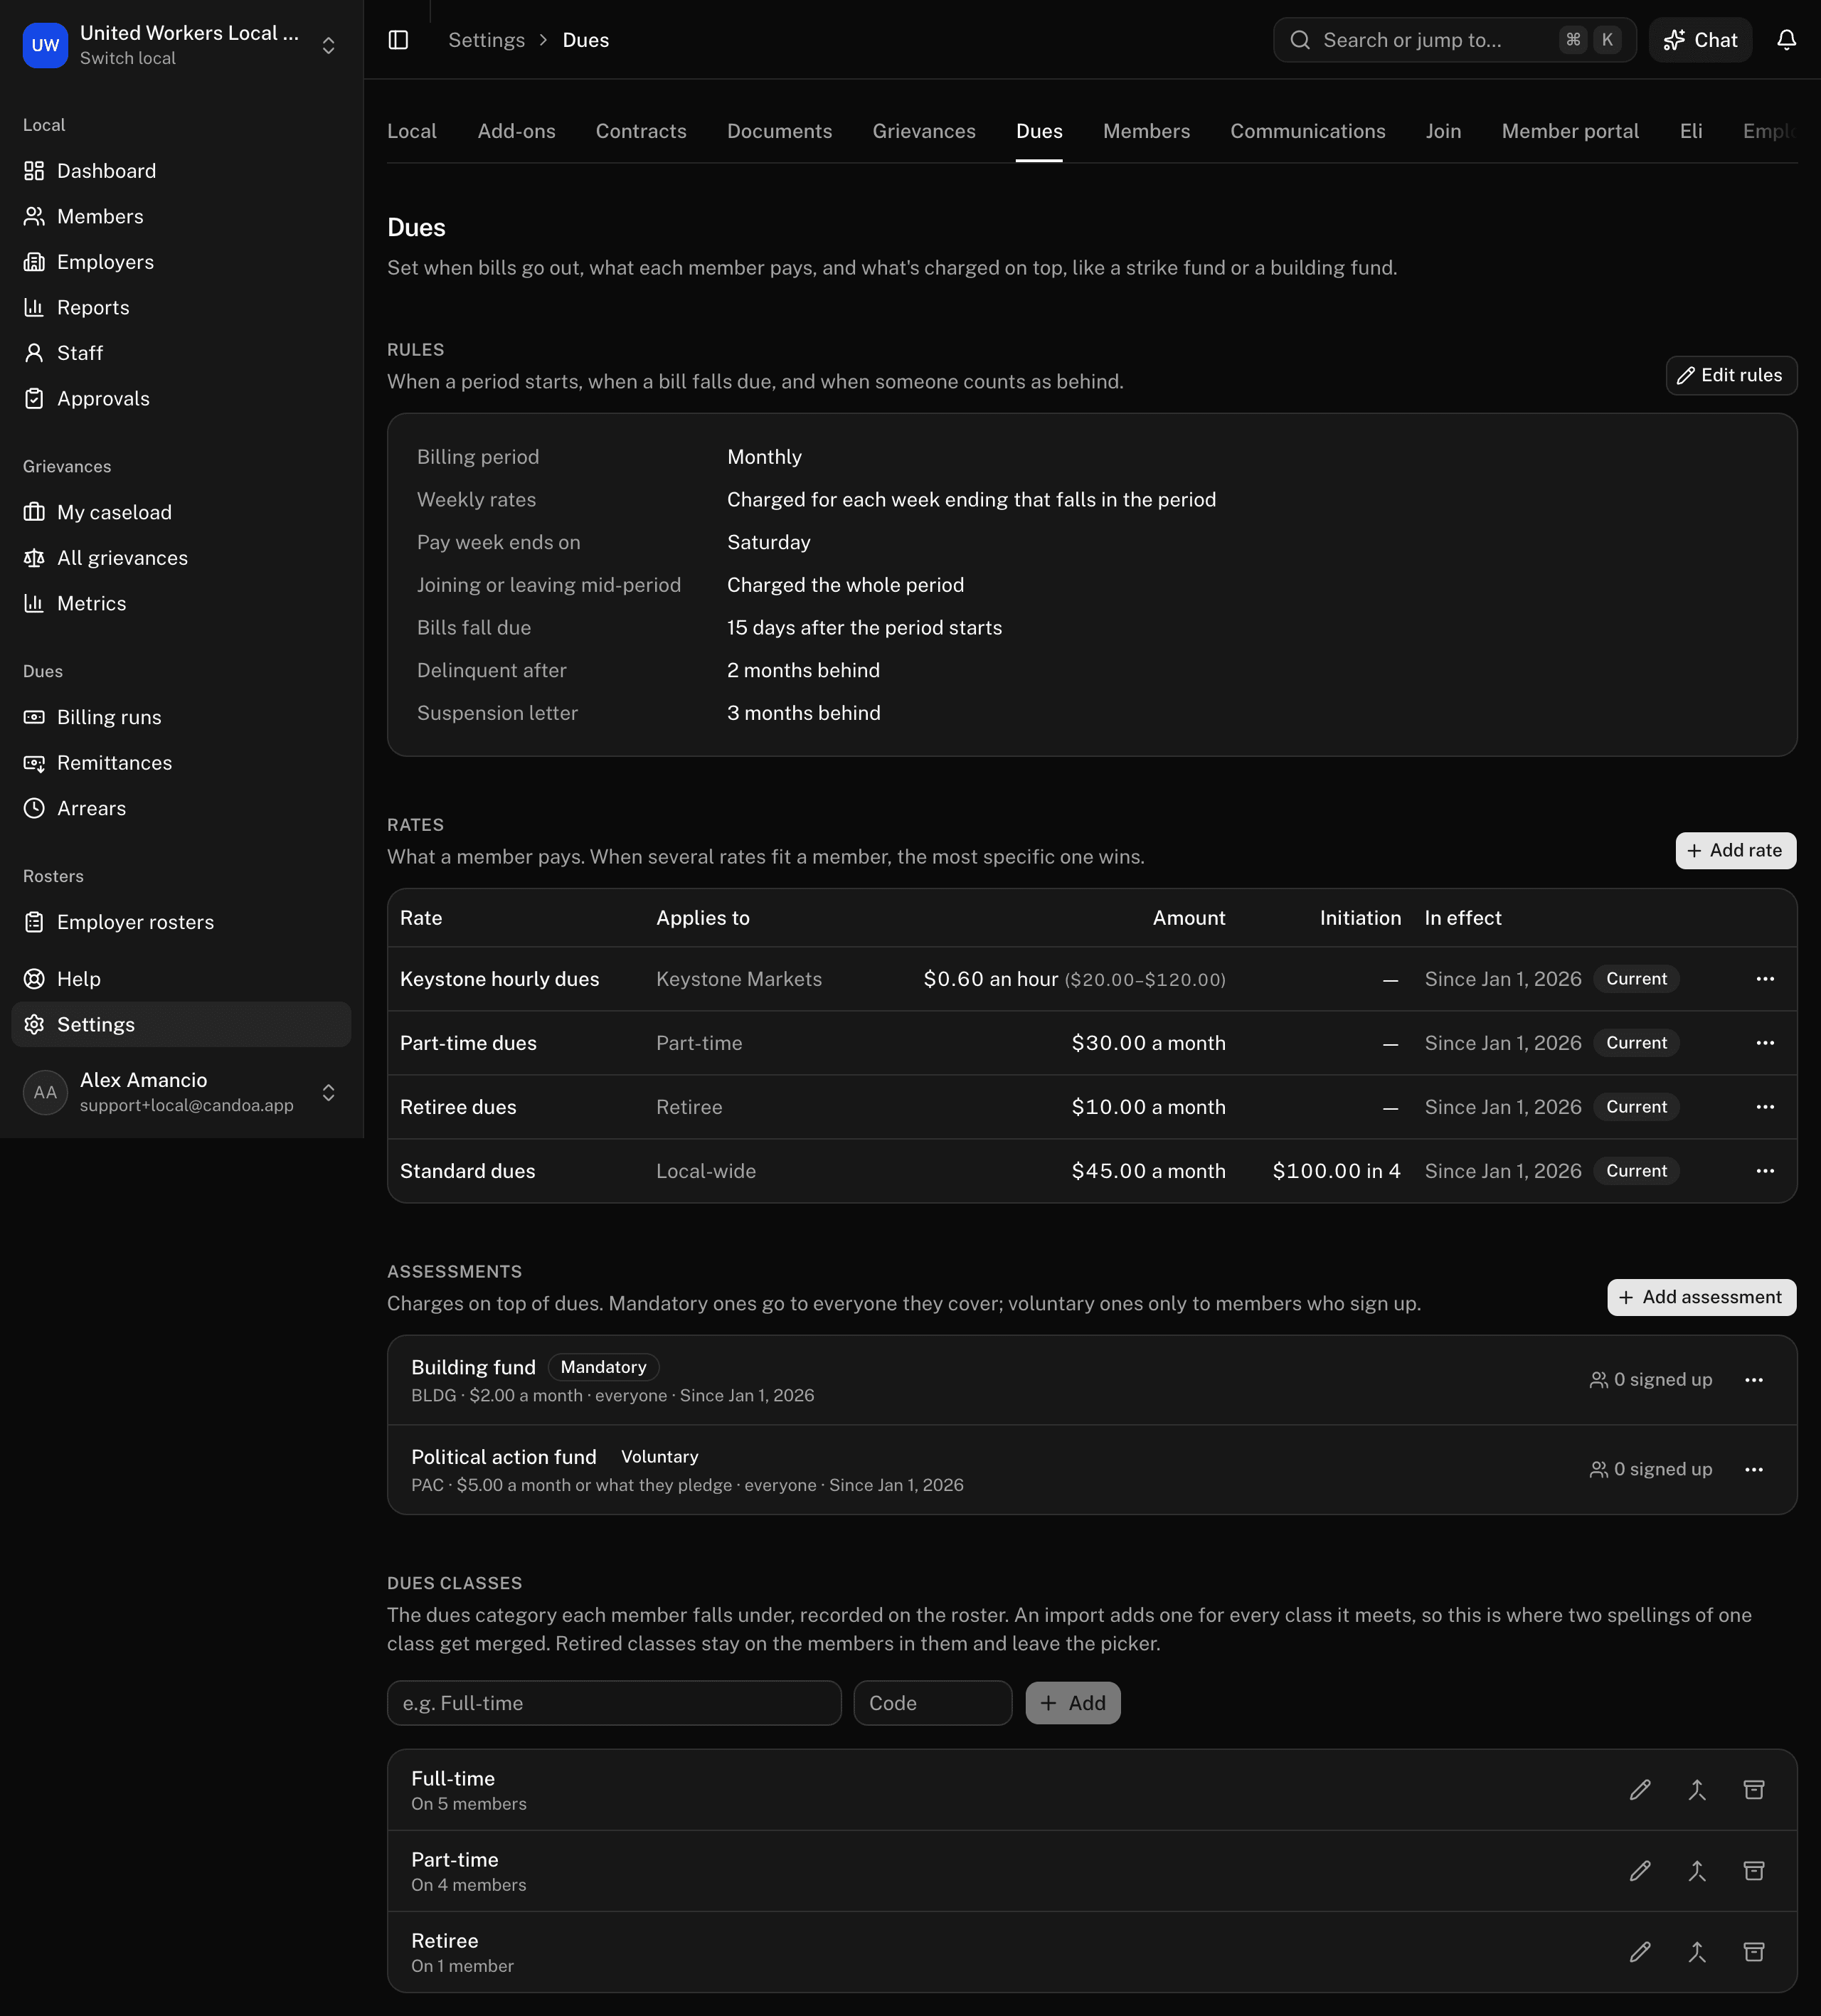Switch to the Grievances settings tab

click(x=924, y=131)
